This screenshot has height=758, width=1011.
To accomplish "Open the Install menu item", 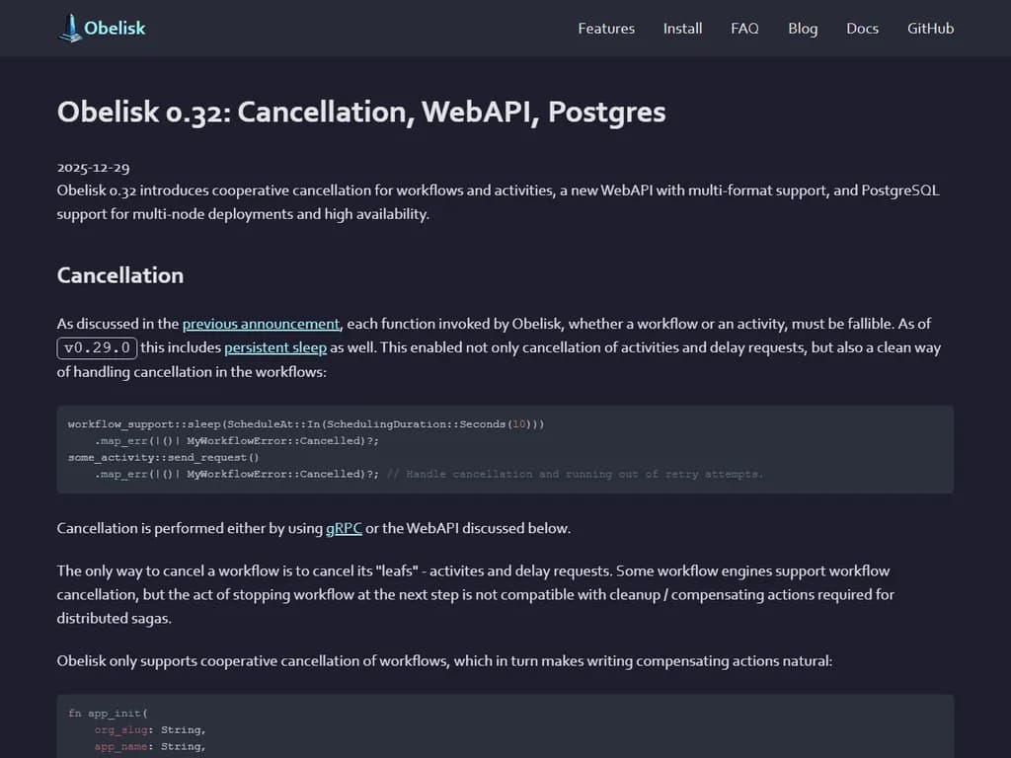I will [682, 29].
